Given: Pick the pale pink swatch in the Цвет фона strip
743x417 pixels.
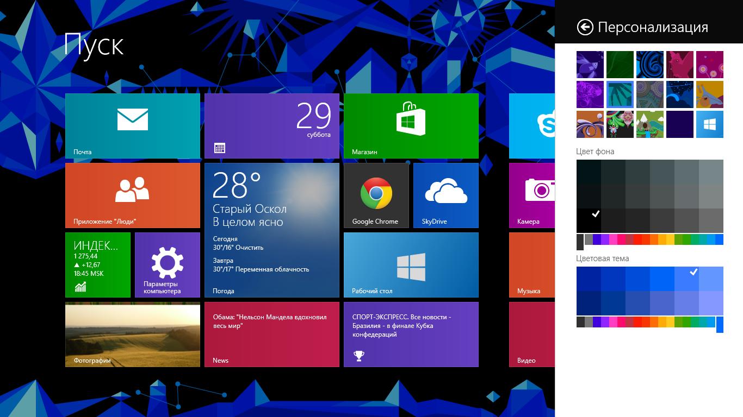Looking at the screenshot, I should tap(613, 239).
